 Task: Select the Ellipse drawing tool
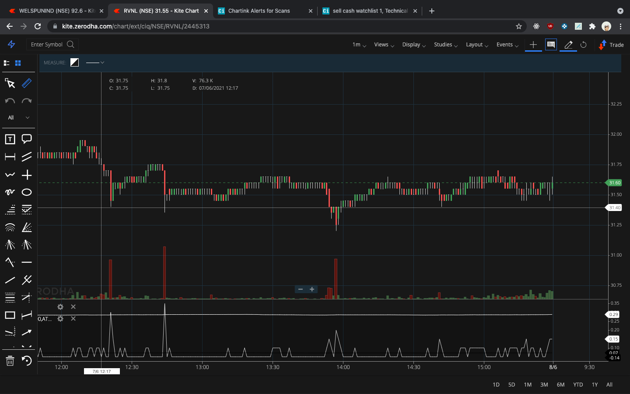pos(27,192)
